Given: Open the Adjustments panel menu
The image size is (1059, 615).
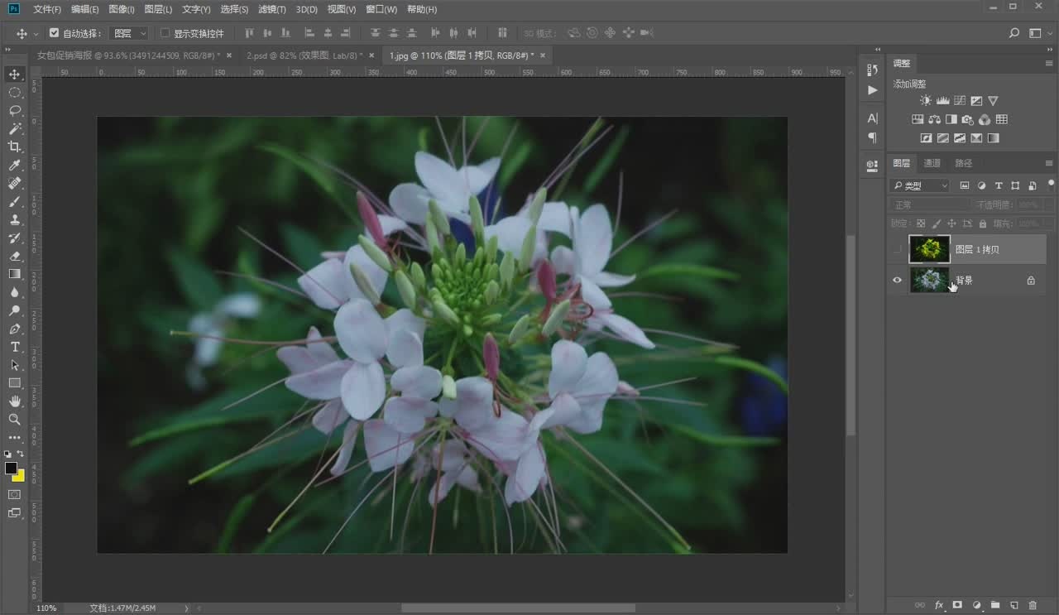Looking at the screenshot, I should tap(1049, 64).
